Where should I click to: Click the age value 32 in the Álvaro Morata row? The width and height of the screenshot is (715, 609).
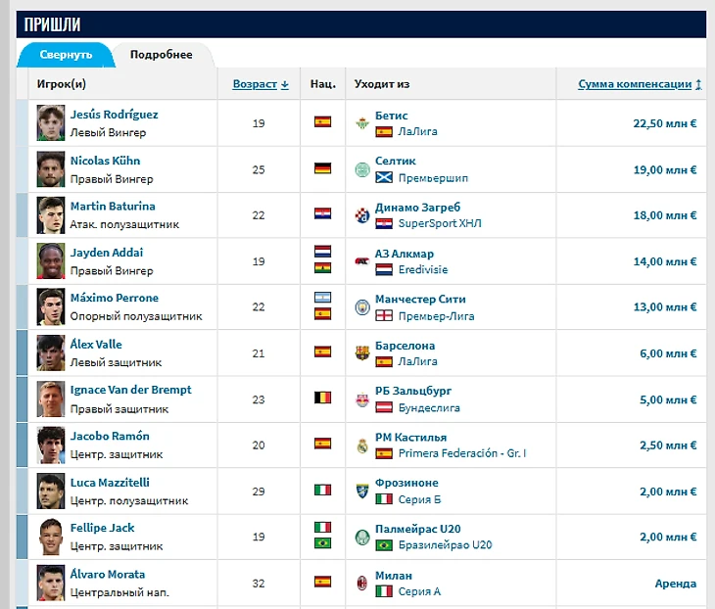259,584
